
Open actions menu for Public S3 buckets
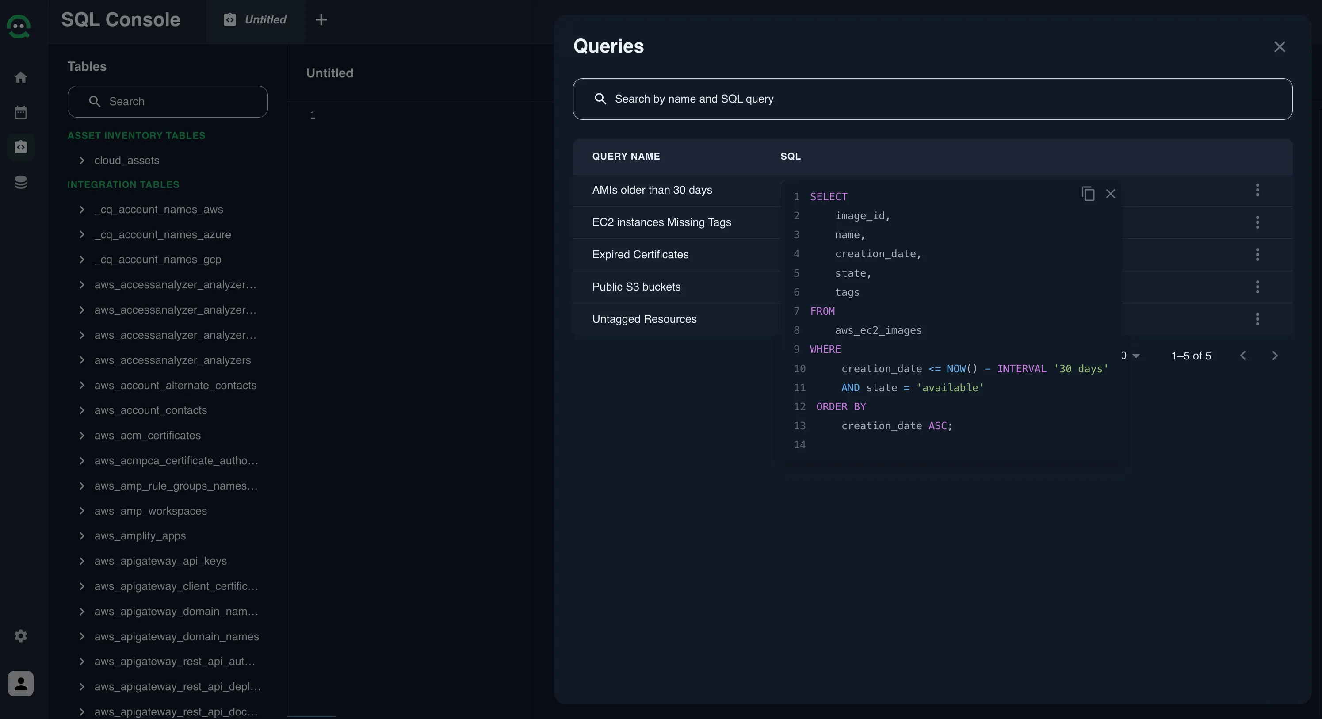point(1257,287)
